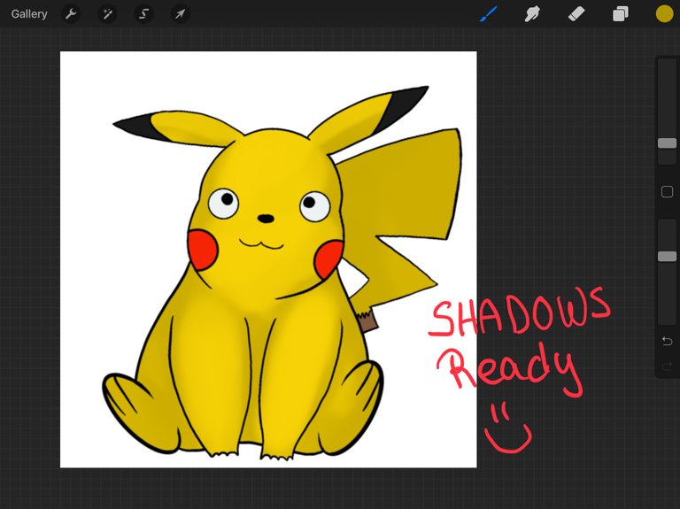Click on the Pikachu drawing canvas
Image resolution: width=680 pixels, height=509 pixels.
point(268,259)
